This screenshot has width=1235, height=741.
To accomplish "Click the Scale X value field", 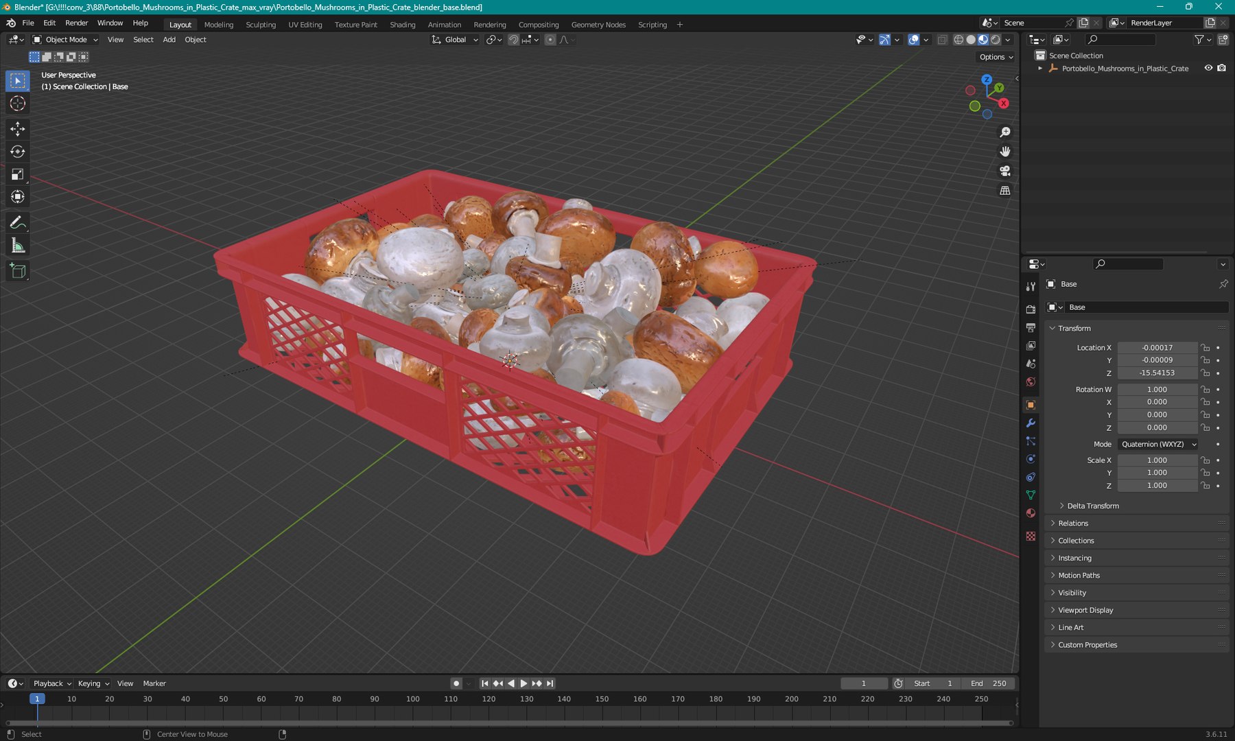I will pyautogui.click(x=1157, y=460).
